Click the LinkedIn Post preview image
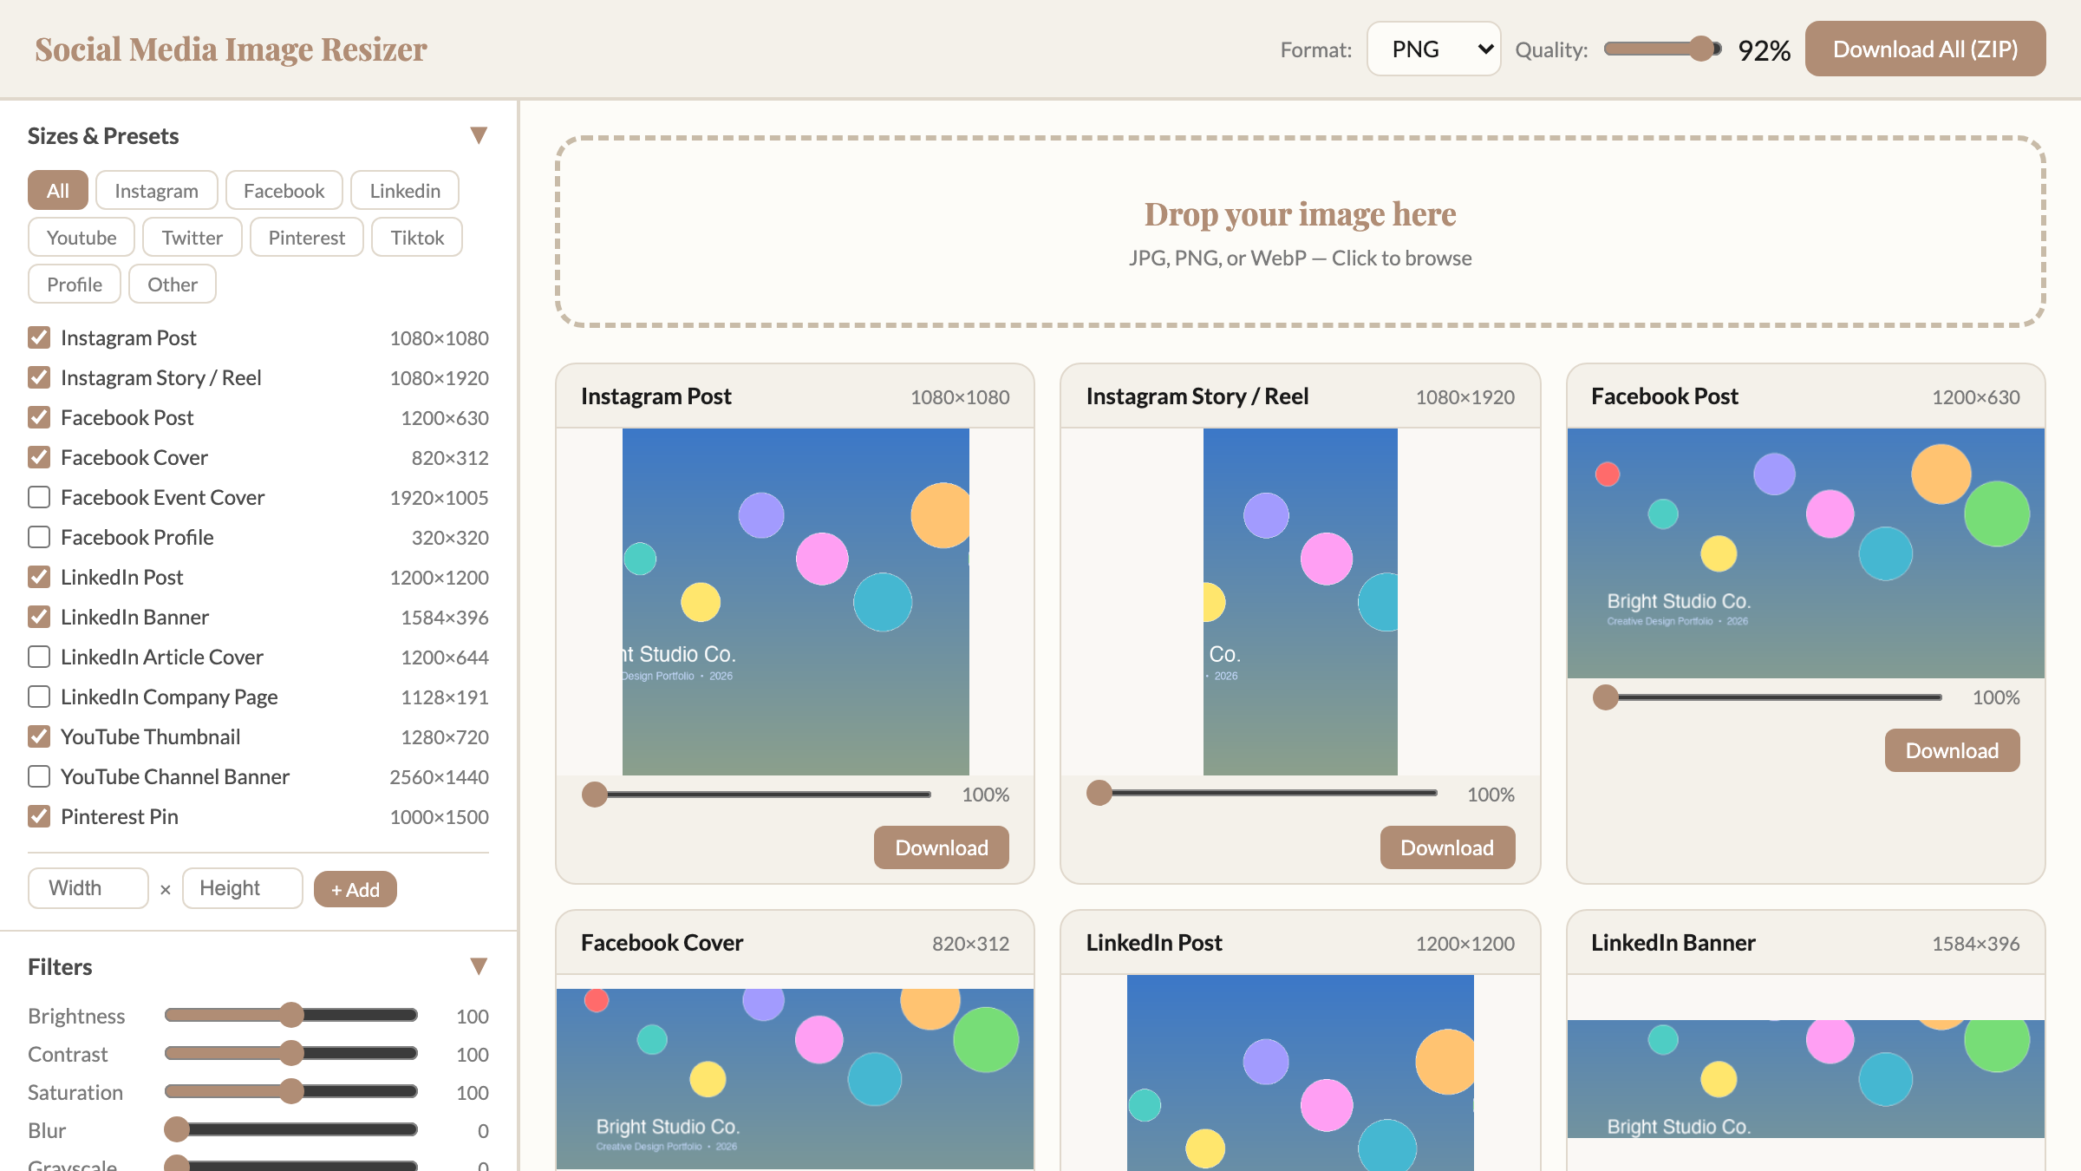The image size is (2081, 1171). tap(1301, 1073)
